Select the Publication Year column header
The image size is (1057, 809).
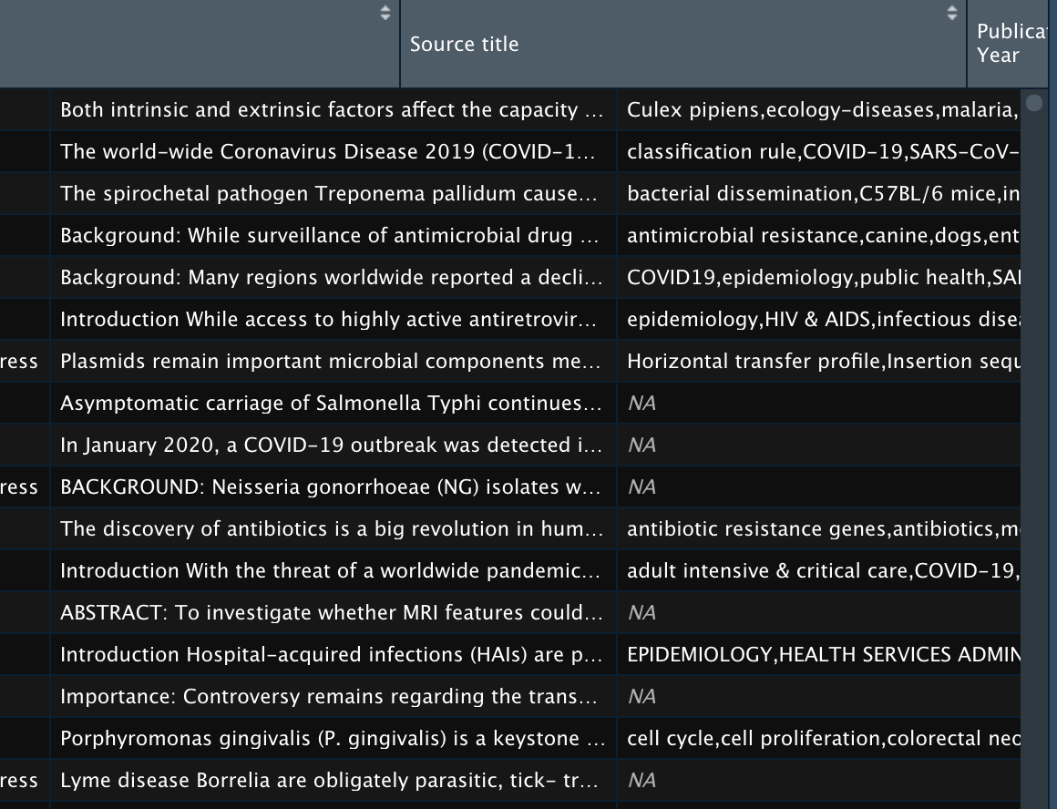[1008, 44]
